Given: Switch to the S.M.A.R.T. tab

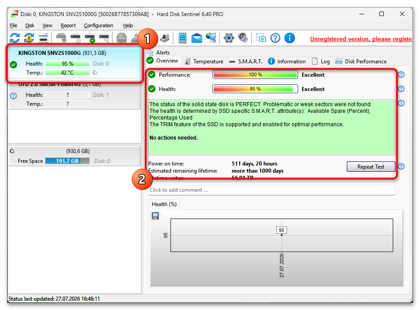Looking at the screenshot, I should 245,61.
